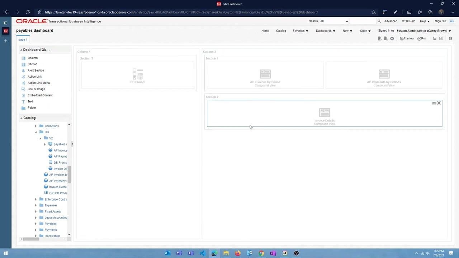Open the dashboard help question-mark icon
The image size is (459, 258).
click(450, 39)
